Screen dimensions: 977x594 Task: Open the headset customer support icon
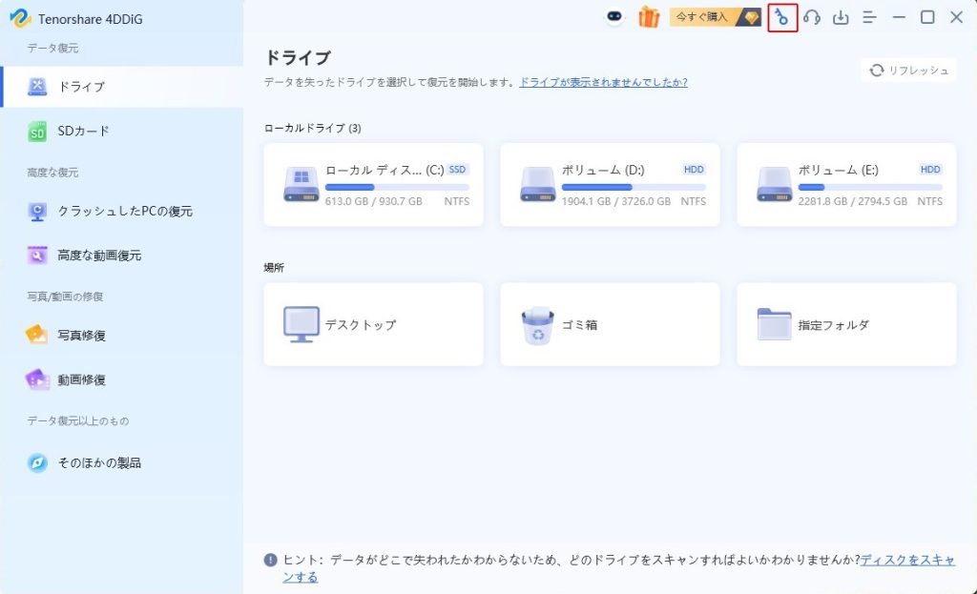coord(812,17)
